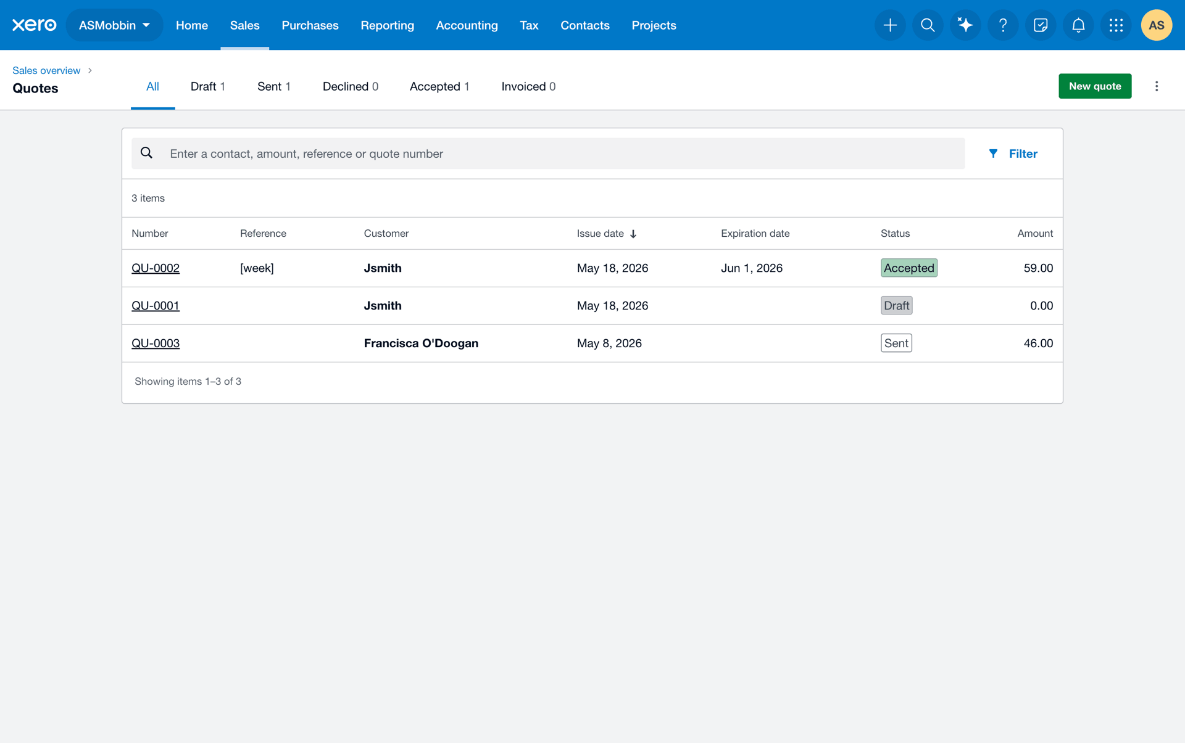Open the quotes more options kebab menu
The image size is (1185, 743).
click(1157, 86)
